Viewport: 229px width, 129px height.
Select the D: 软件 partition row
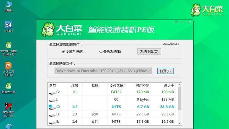pyautogui.click(x=113, y=114)
